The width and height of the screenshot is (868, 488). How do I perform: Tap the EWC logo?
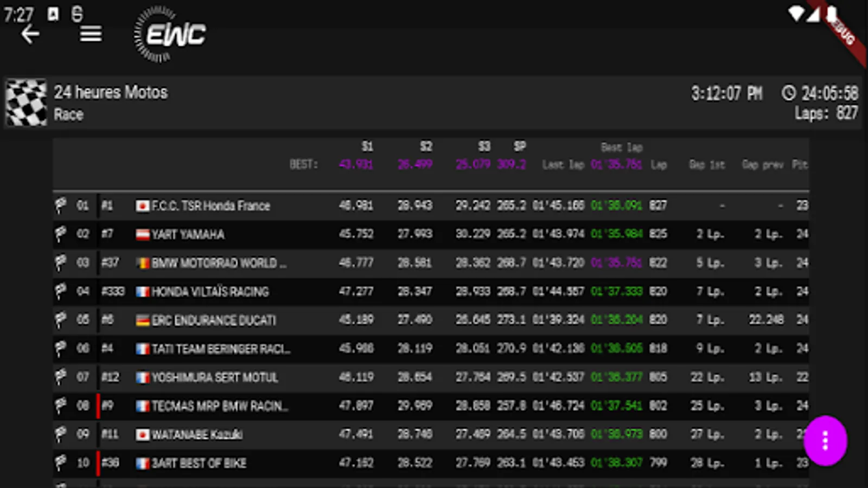coord(170,35)
